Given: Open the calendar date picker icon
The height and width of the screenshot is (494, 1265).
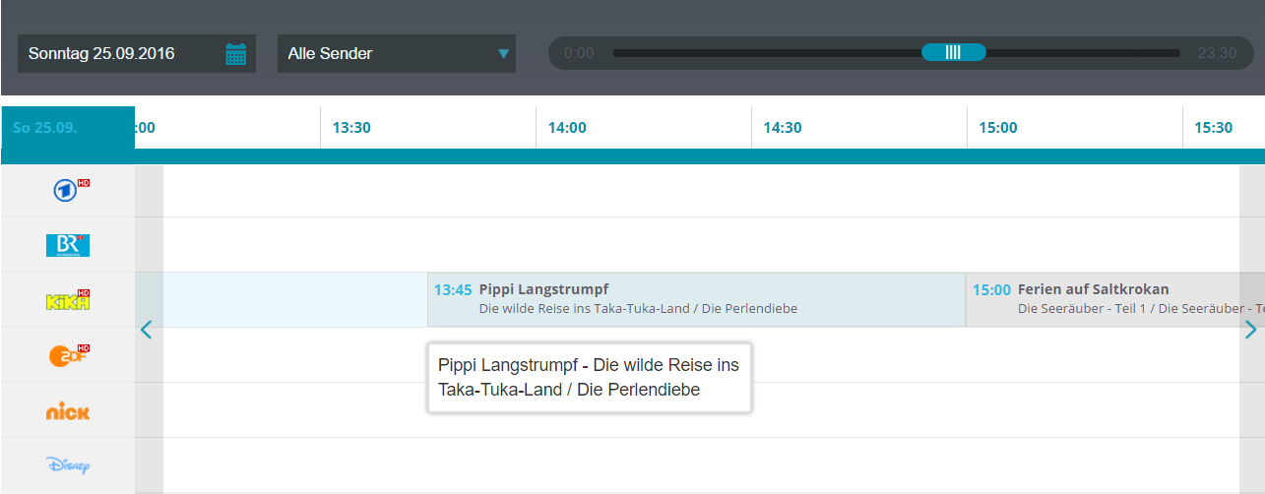Looking at the screenshot, I should coord(235,54).
